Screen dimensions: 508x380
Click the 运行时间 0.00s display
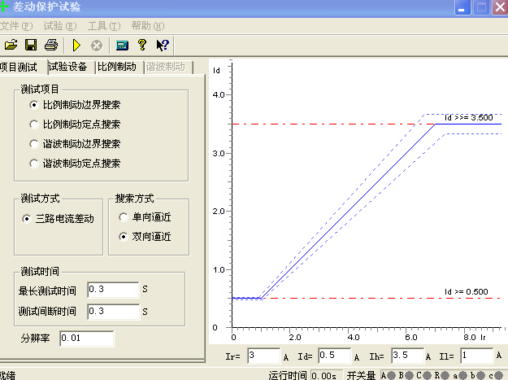(x=326, y=376)
